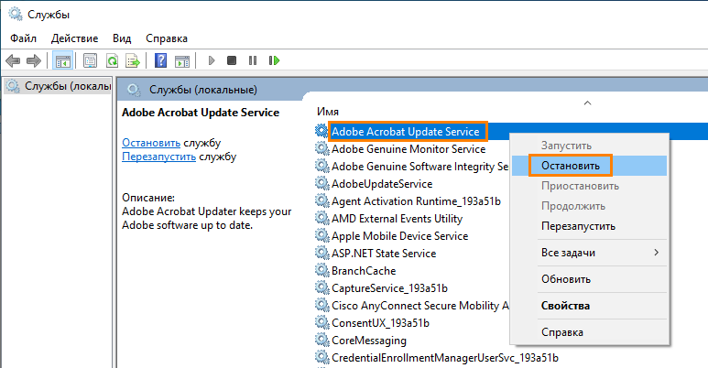Select the AdobeUpdateService row
The width and height of the screenshot is (708, 368).
(382, 183)
